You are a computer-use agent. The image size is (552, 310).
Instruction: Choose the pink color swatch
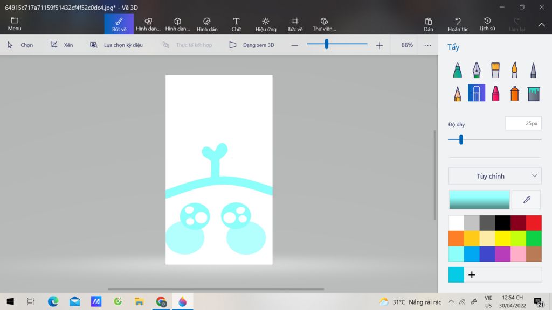(x=518, y=254)
